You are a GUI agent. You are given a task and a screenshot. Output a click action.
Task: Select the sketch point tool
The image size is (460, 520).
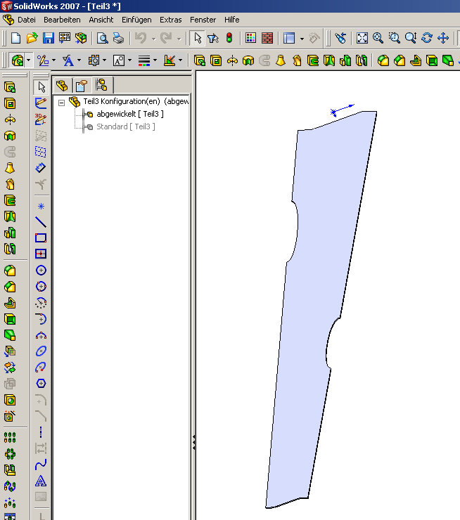(x=41, y=207)
